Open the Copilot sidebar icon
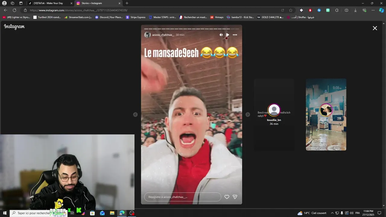The width and height of the screenshot is (386, 217). pos(381,10)
